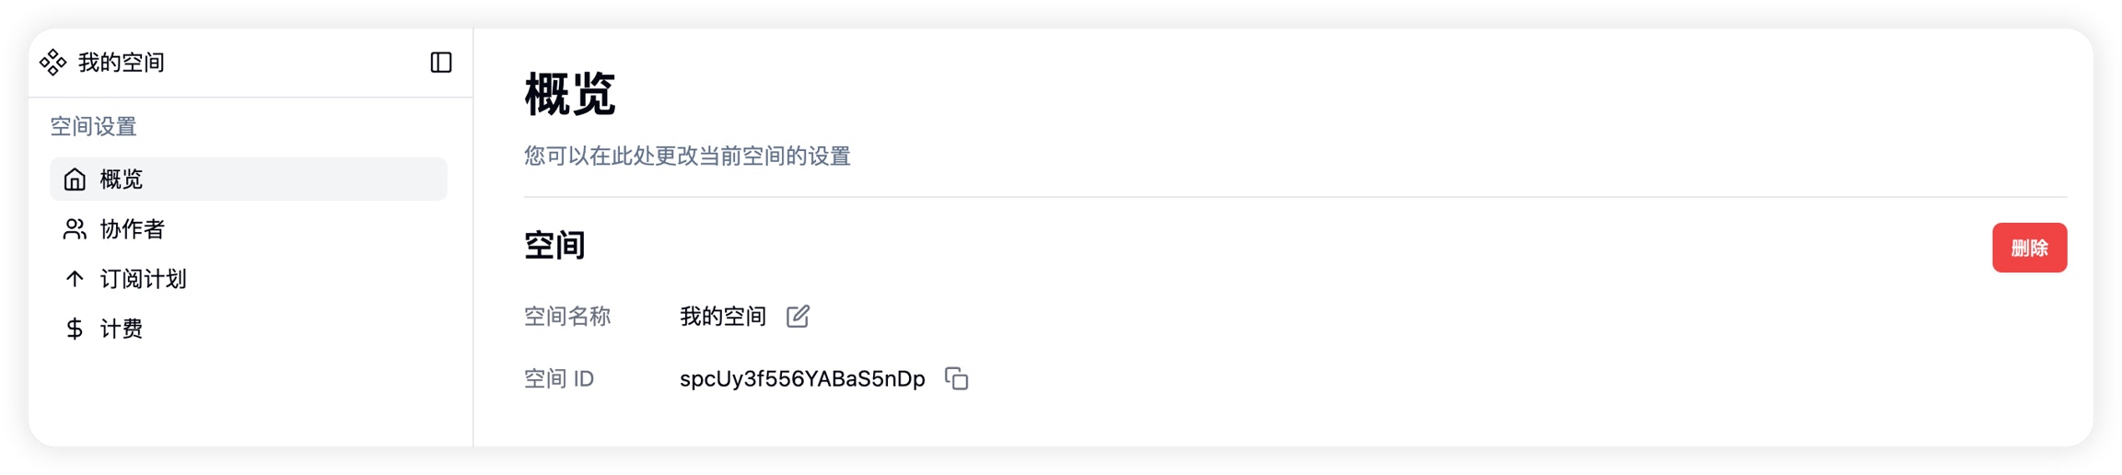Image resolution: width=2122 pixels, height=475 pixels.
Task: Open the 概览 sidebar menu item
Action: [249, 179]
